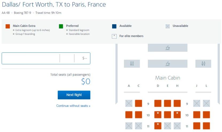
Task: Pick seat 11J in row 11
Action: tap(197, 126)
